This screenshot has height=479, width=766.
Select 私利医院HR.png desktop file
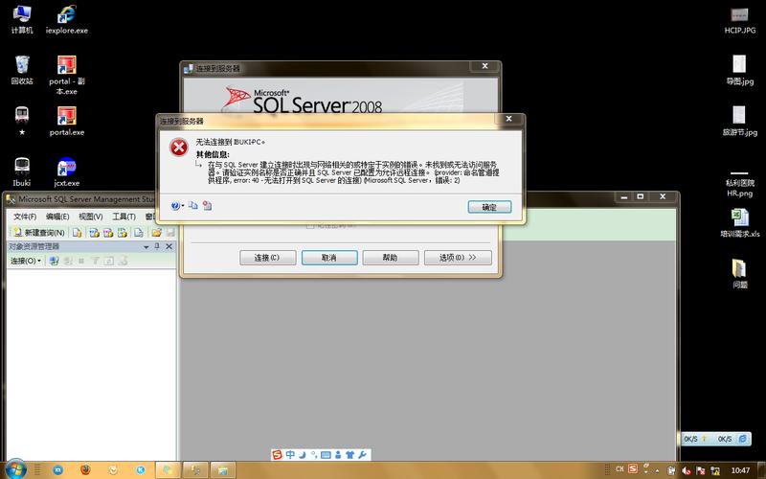click(739, 183)
